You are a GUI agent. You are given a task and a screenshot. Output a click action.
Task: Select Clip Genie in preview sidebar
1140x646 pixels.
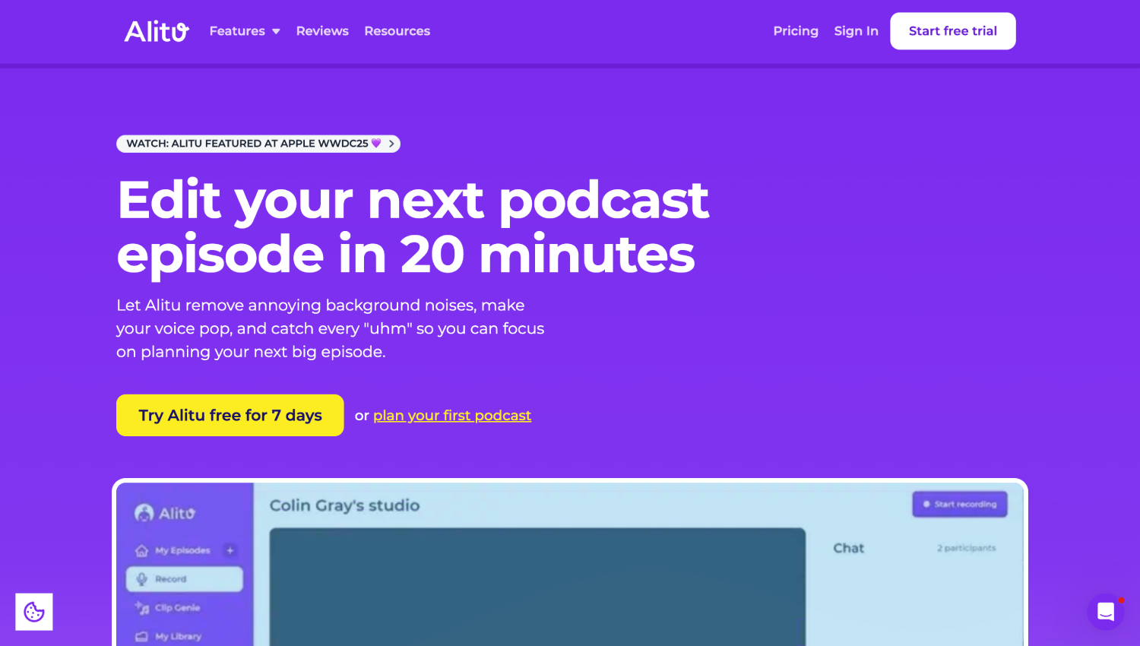click(x=177, y=608)
